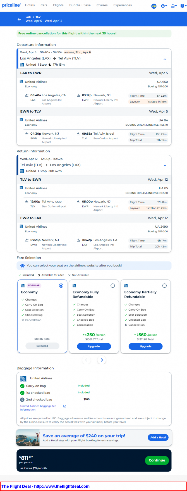Click the Add a Hotel button
This screenshot has height=491, width=187.
(158, 437)
